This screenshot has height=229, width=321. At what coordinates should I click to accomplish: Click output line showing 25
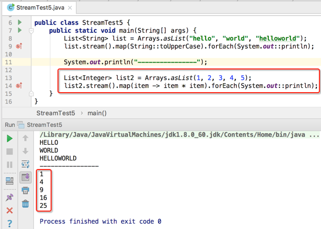pyautogui.click(x=43, y=205)
